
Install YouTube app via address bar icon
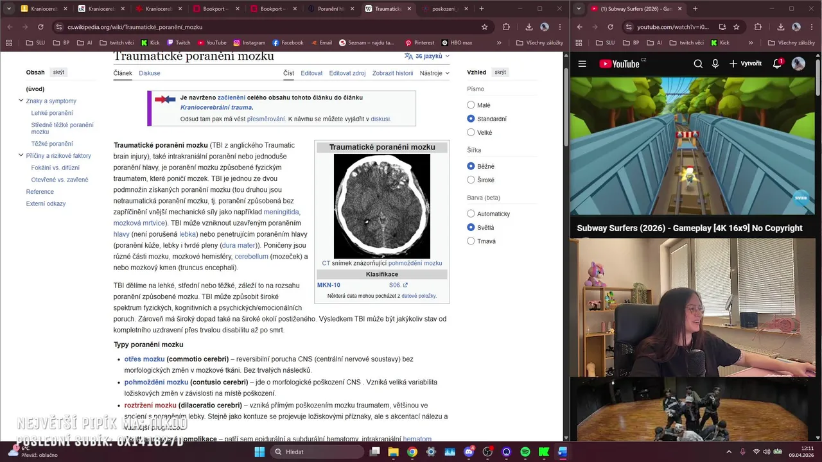point(722,27)
